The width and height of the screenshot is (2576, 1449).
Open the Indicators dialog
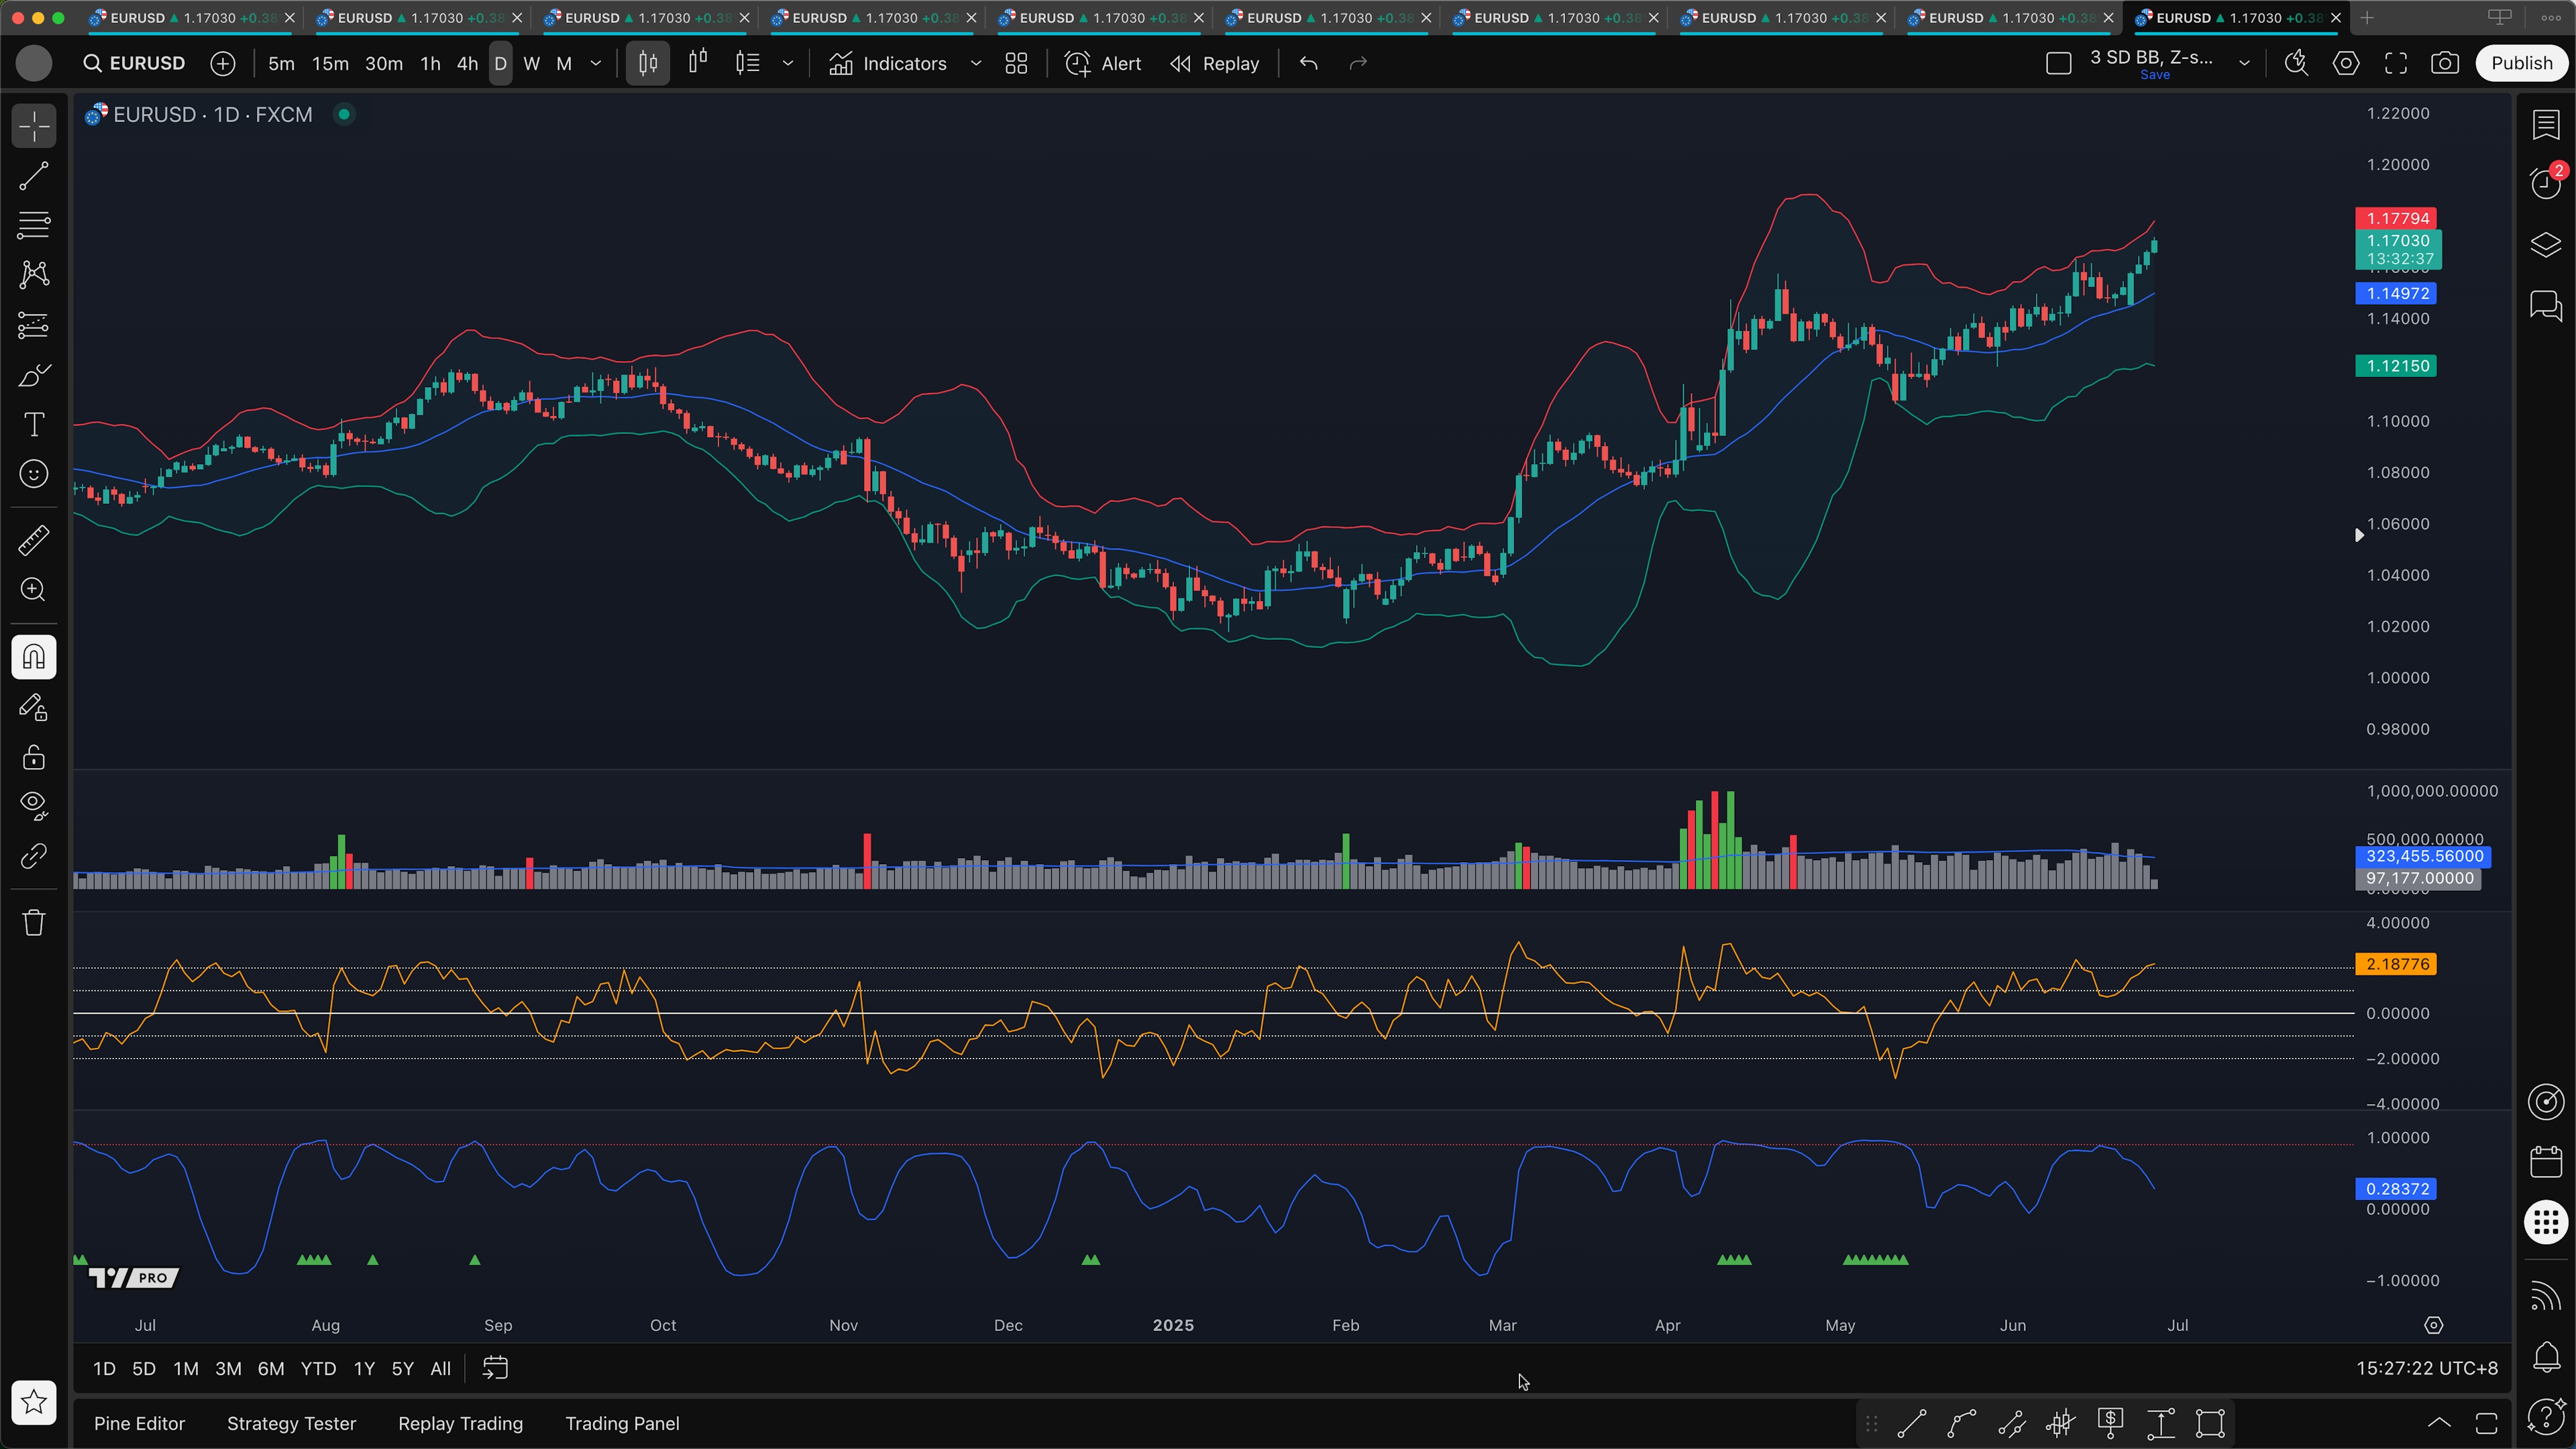887,63
